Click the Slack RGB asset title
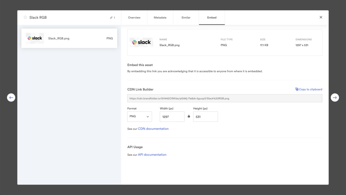The height and width of the screenshot is (195, 346). click(38, 18)
